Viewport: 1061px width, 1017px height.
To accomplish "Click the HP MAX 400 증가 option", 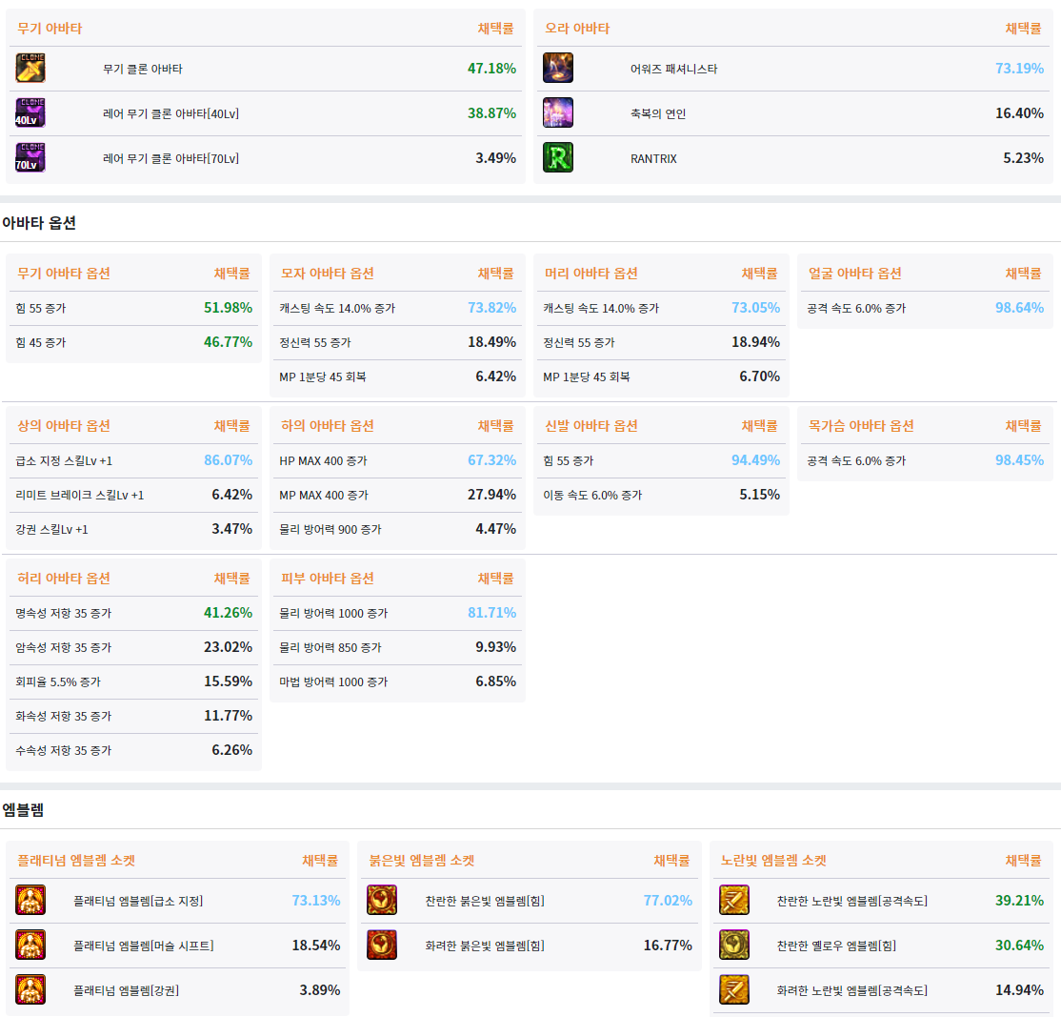I will pos(323,461).
